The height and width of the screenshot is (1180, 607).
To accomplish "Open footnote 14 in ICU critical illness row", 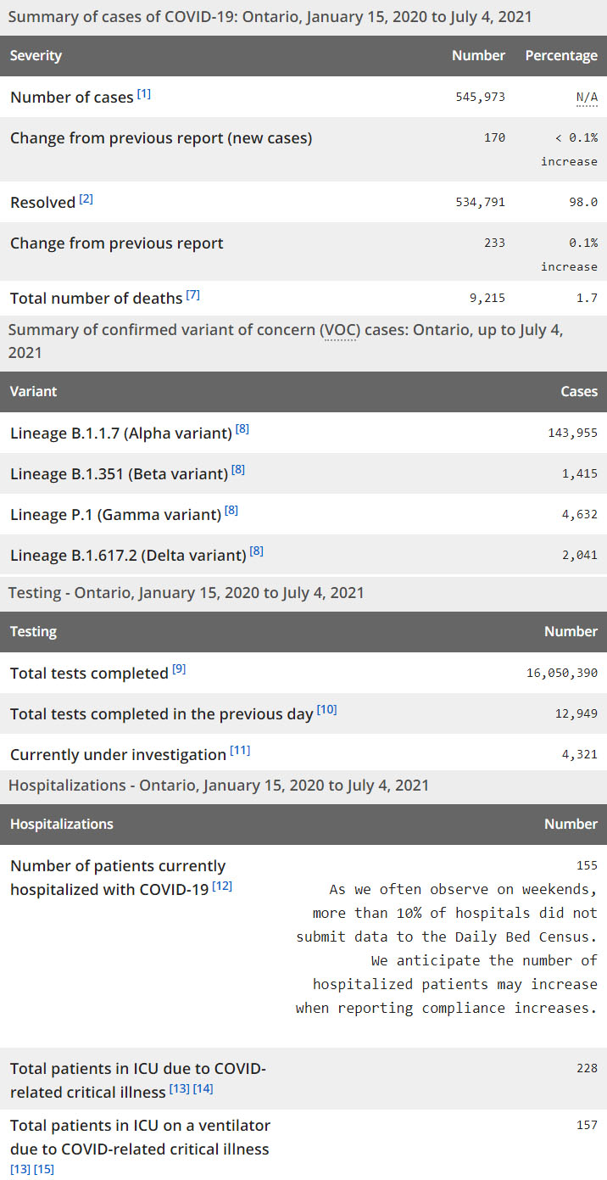I will click(x=203, y=1088).
